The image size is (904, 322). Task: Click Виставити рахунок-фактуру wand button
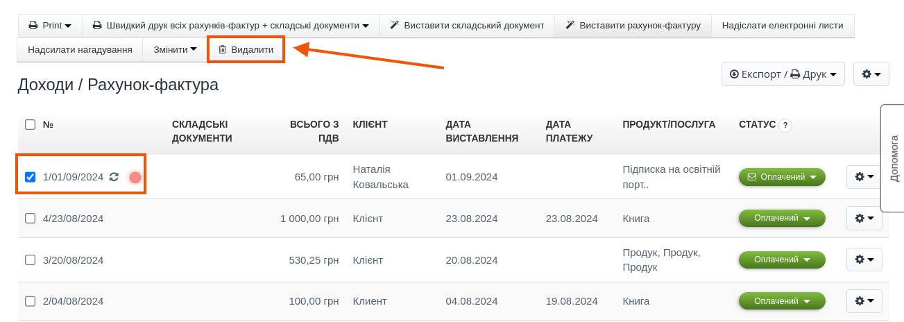click(633, 26)
